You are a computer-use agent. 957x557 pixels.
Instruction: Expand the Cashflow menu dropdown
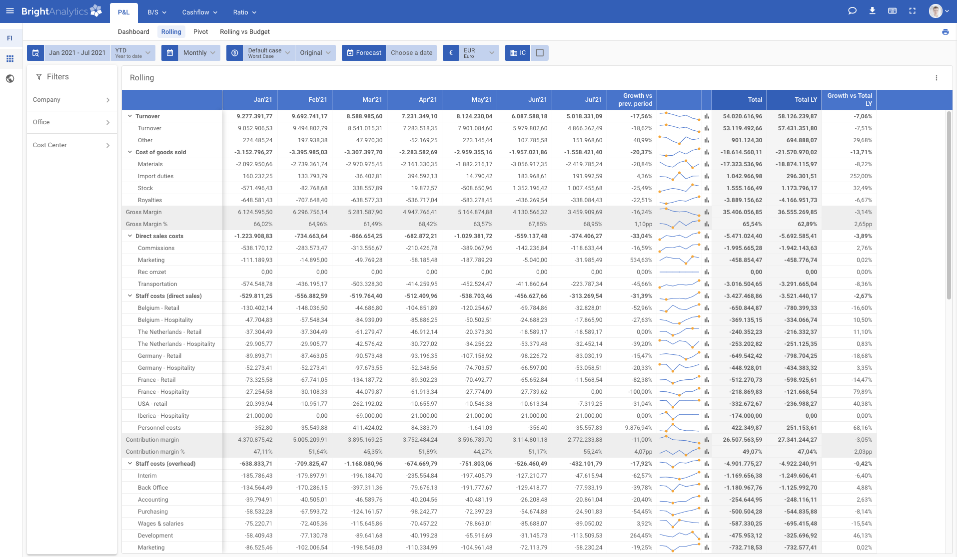coord(199,12)
